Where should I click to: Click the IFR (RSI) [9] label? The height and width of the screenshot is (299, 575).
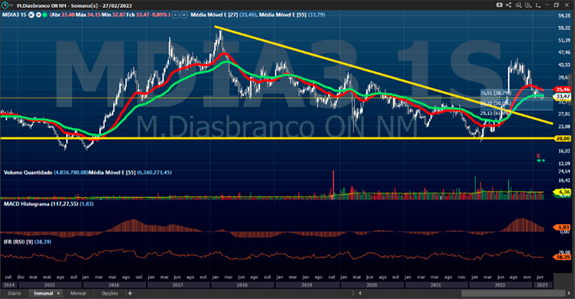[19, 241]
